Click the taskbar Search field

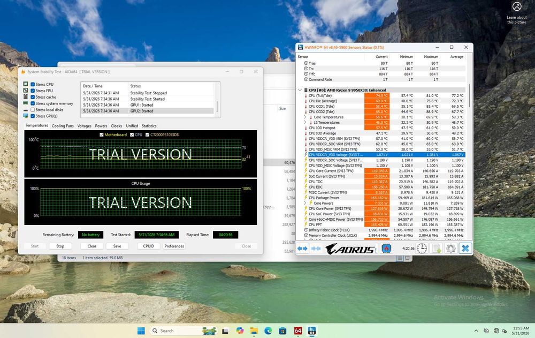click(x=184, y=331)
